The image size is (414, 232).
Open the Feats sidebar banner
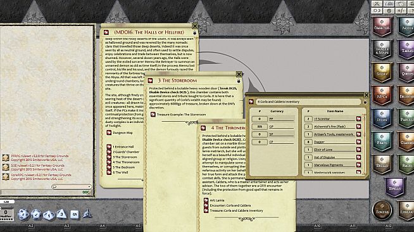point(382,141)
